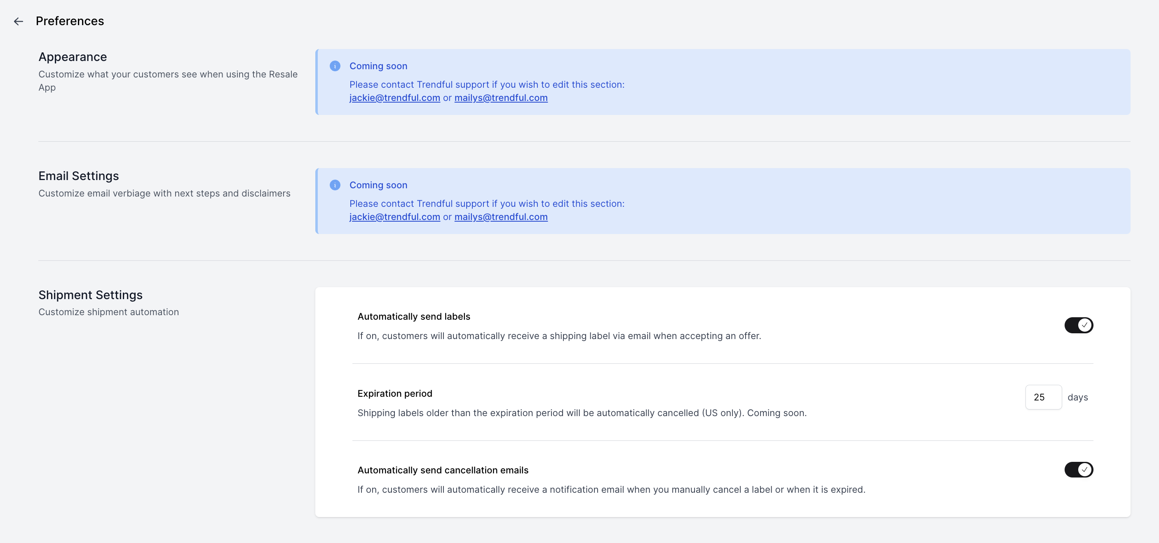Image resolution: width=1159 pixels, height=543 pixels.
Task: Click Automatically send cancellation emails label
Action: pos(443,470)
